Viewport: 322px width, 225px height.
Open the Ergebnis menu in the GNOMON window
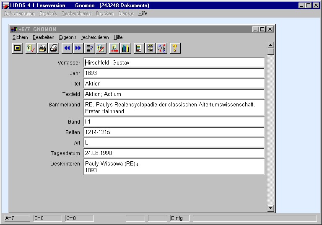(x=68, y=37)
